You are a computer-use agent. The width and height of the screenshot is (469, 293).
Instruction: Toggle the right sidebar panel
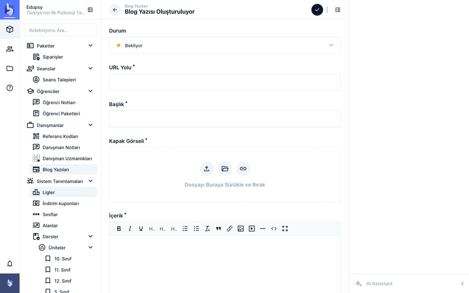(x=338, y=10)
